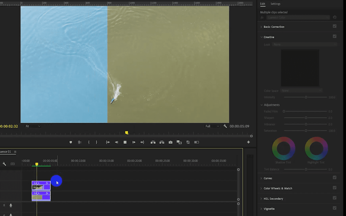
Task: Toggle the HSL Secondary checkbox
Action: pos(335,198)
